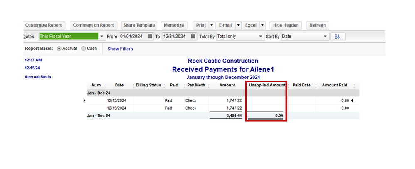Click the Received Payments for Ailene1 title

(x=223, y=70)
